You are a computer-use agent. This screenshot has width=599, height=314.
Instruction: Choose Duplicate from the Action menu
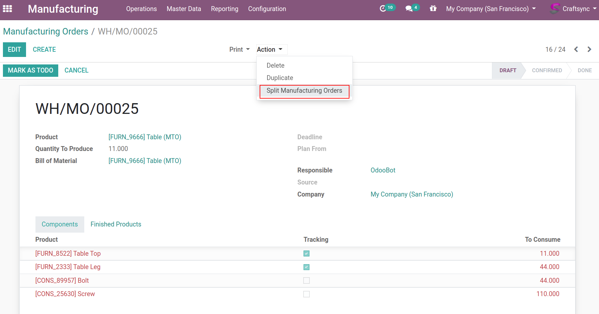pos(280,78)
